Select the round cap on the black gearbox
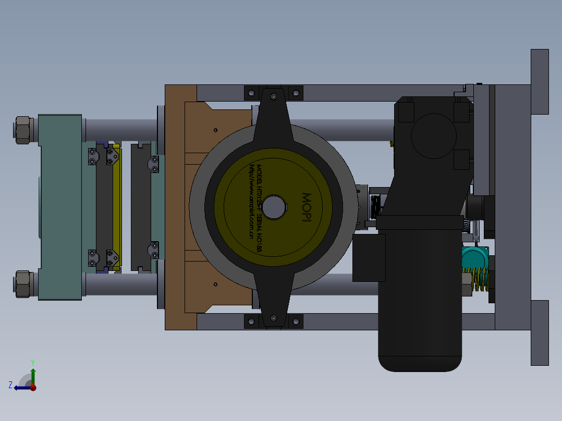Viewport: 562px width, 421px height. click(x=434, y=136)
